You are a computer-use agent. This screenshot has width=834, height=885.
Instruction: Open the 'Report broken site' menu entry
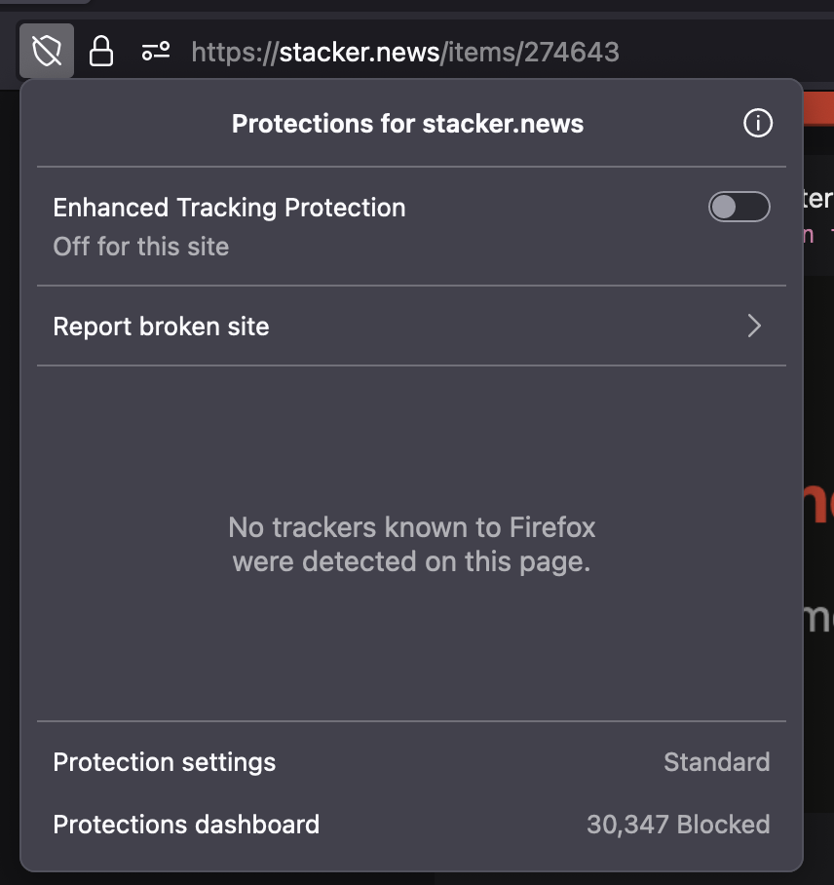coord(161,327)
